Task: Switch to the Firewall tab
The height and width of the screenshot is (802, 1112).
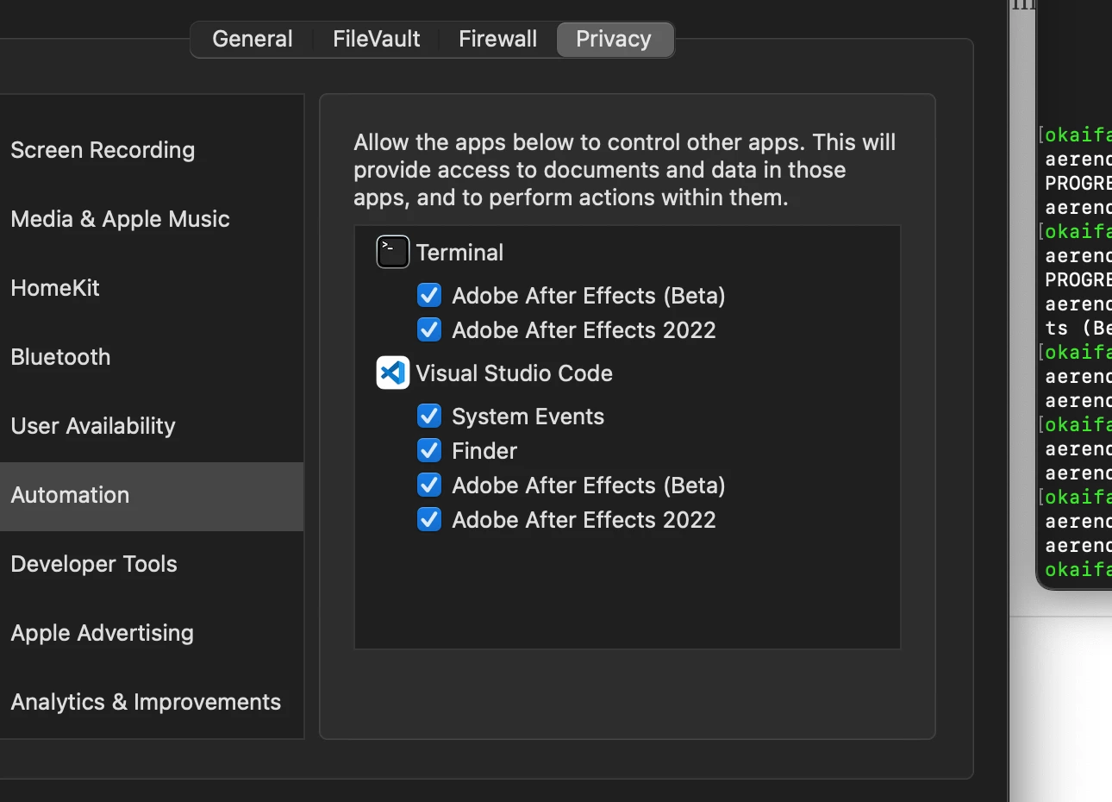Action: [x=497, y=40]
